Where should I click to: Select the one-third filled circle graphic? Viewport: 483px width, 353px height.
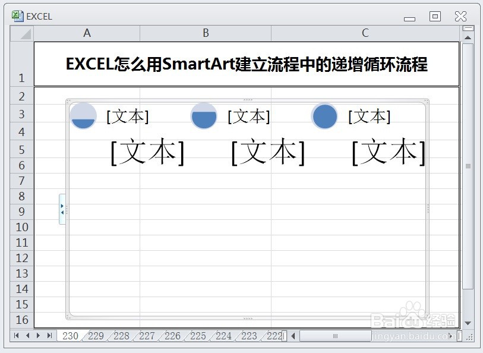click(x=83, y=116)
